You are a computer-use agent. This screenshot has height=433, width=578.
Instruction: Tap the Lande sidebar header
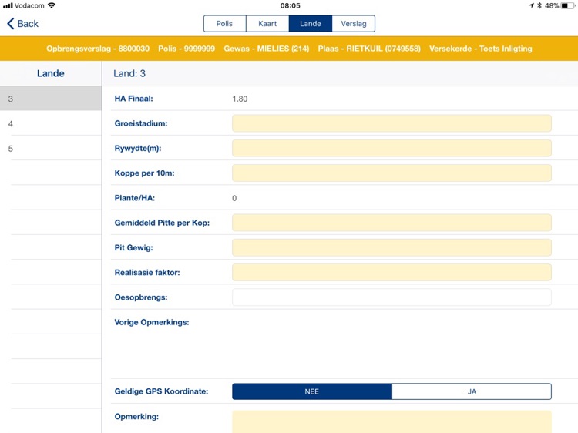pyautogui.click(x=51, y=73)
